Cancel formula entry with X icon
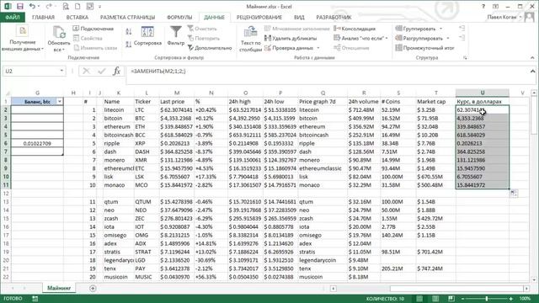This screenshot has width=539, height=303. (x=86, y=71)
